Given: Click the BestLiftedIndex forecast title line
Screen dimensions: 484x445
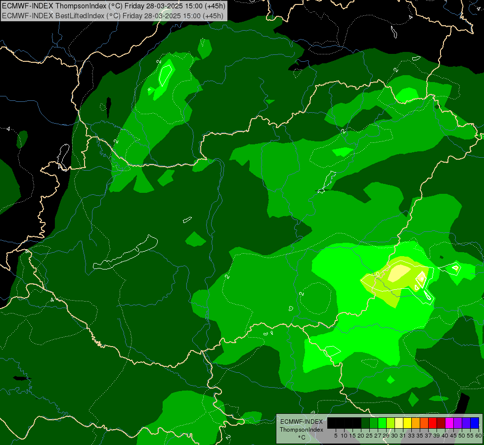Looking at the screenshot, I should 113,15.
